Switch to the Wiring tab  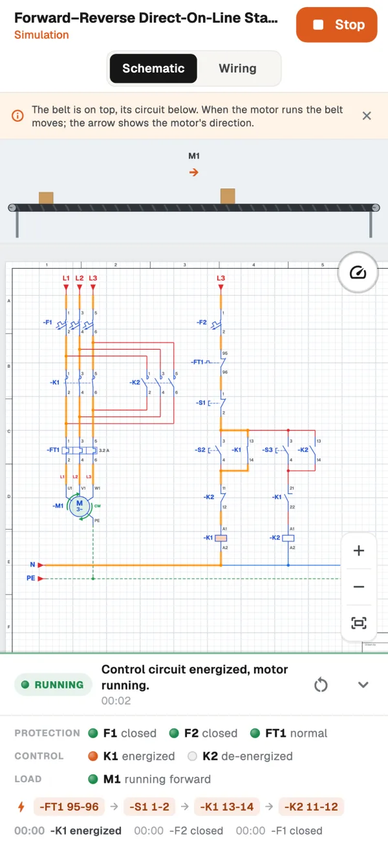(x=237, y=68)
